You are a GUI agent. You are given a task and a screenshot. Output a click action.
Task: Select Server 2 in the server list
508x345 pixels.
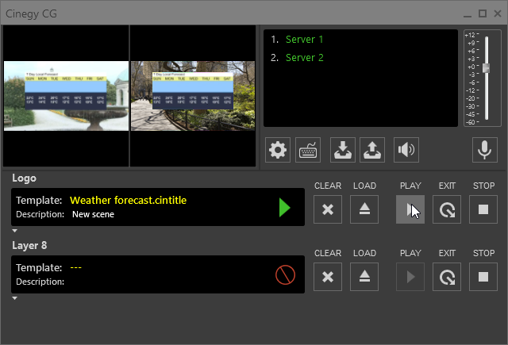[x=304, y=58]
